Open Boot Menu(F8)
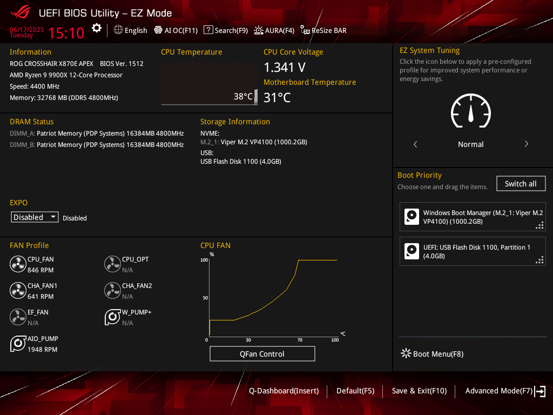This screenshot has height=415, width=553. coord(433,353)
